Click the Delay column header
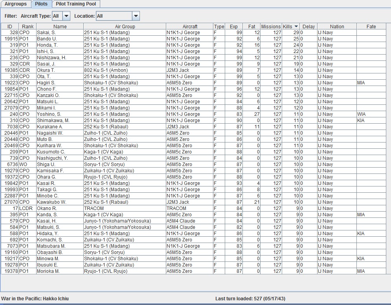This screenshot has height=305, width=391. (308, 26)
